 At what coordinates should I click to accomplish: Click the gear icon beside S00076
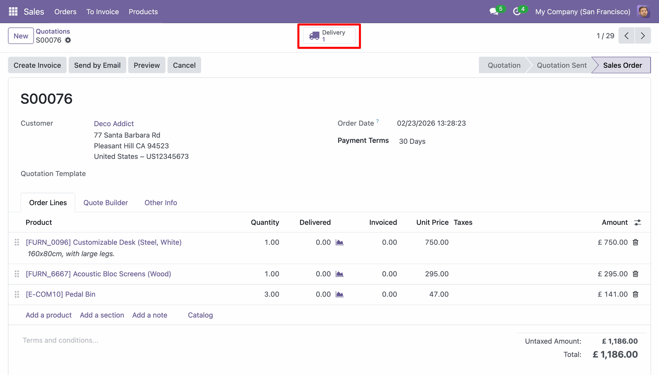tap(68, 40)
